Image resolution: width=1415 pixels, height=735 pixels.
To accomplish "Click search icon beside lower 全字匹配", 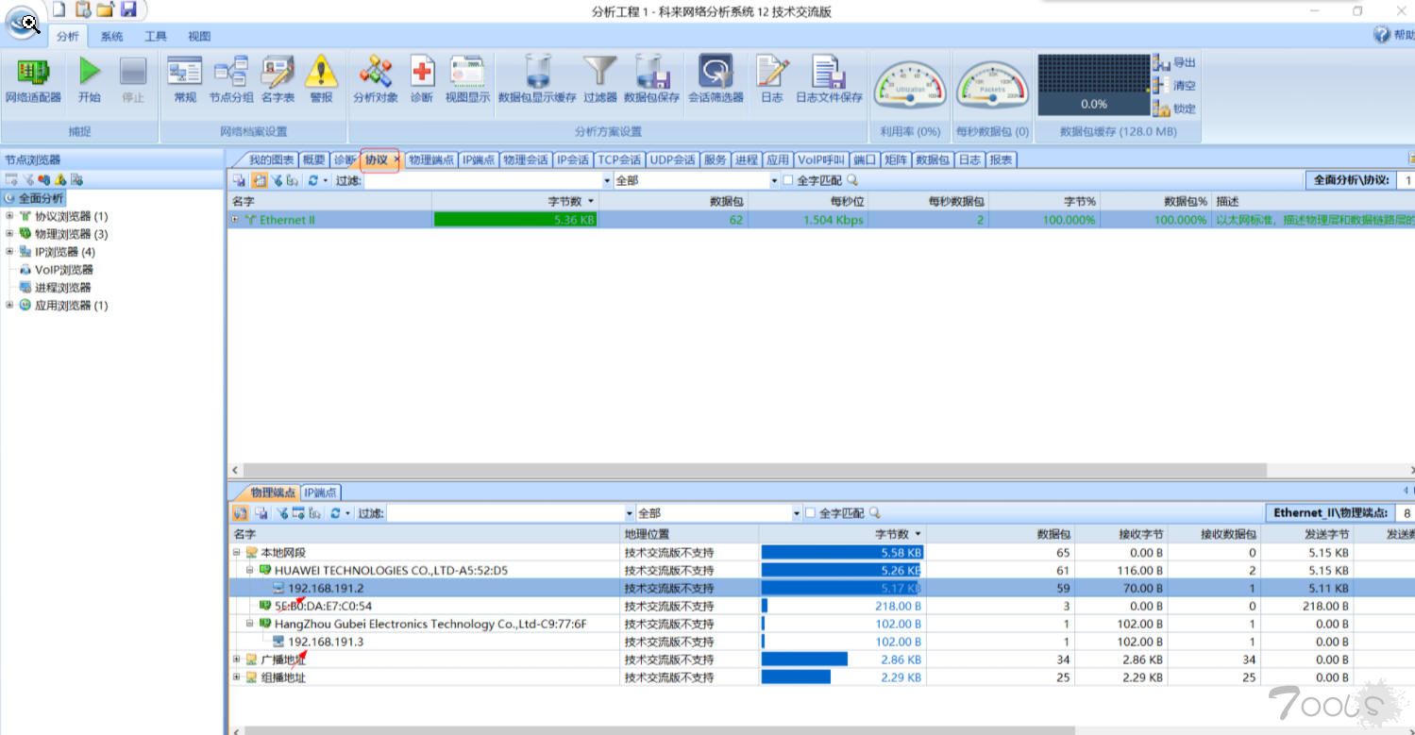I will point(874,513).
